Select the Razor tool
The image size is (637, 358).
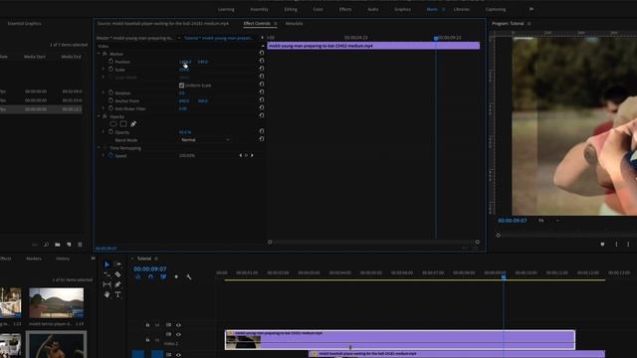(117, 274)
